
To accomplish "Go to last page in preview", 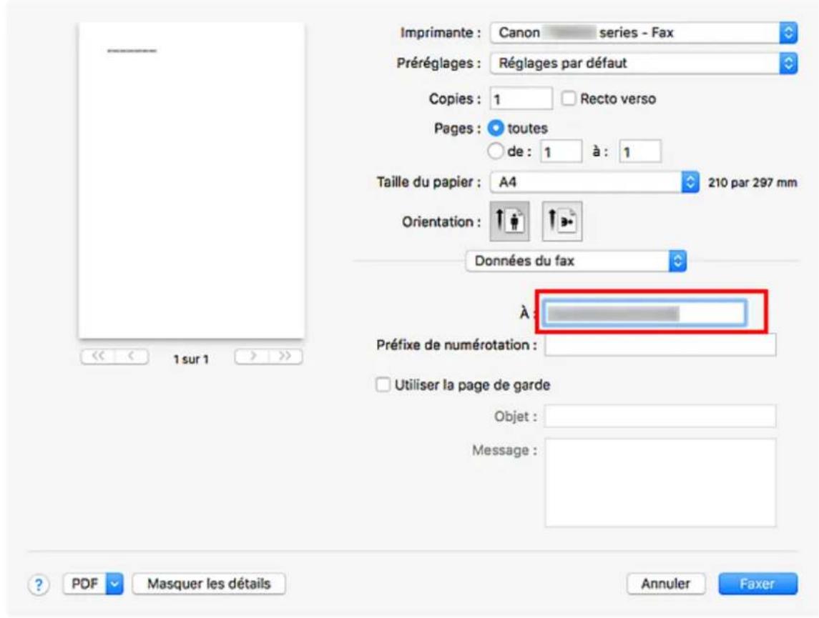I will tap(285, 357).
